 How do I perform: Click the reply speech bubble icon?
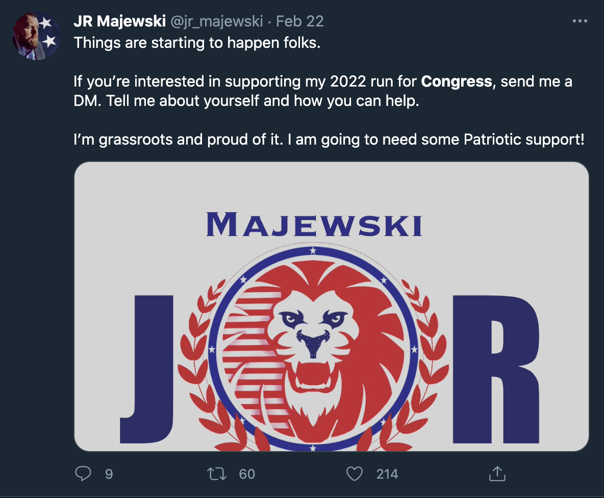pos(83,474)
